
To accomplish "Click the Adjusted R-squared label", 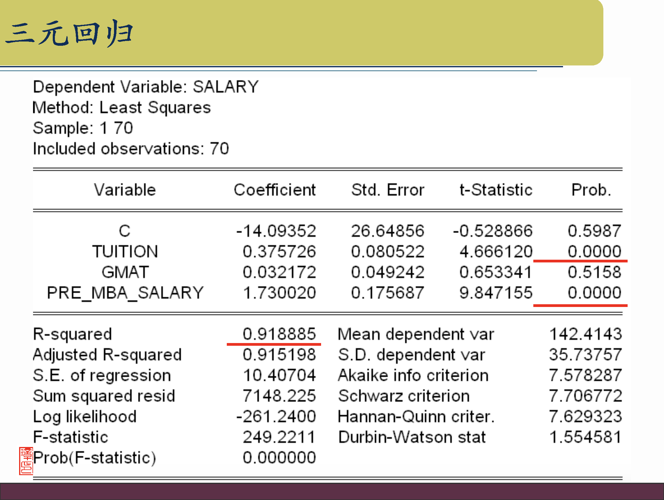I will [107, 355].
